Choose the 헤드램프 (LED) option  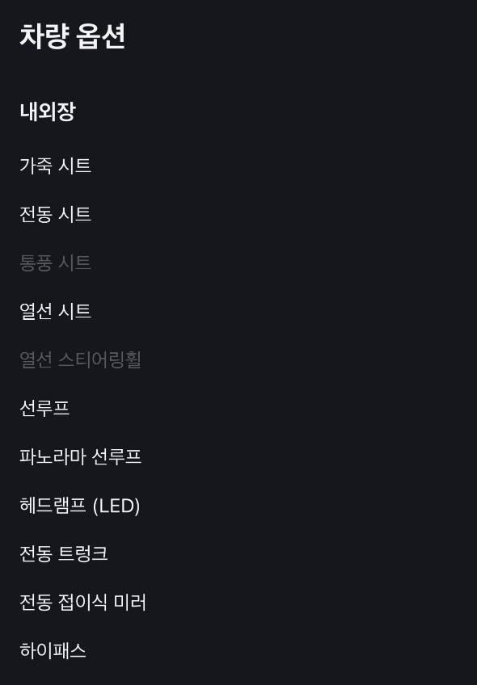[80, 506]
